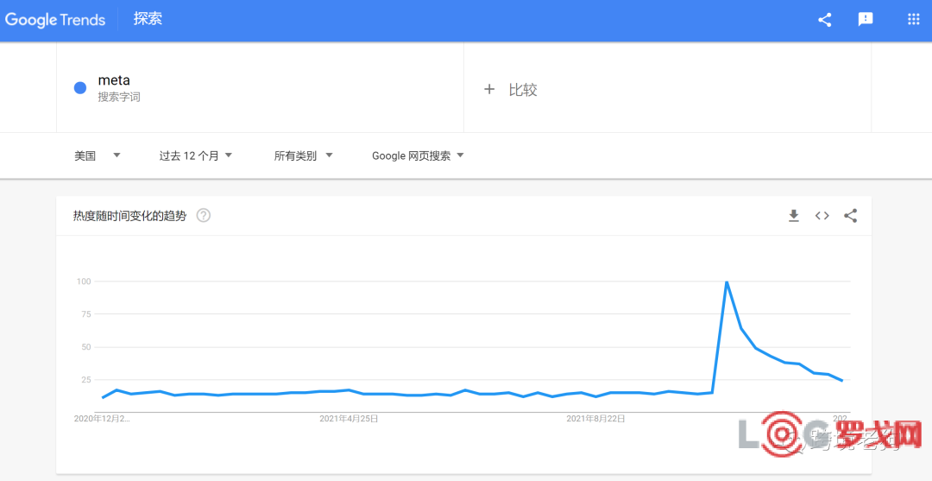Click the Google Trends logo

pyautogui.click(x=55, y=20)
